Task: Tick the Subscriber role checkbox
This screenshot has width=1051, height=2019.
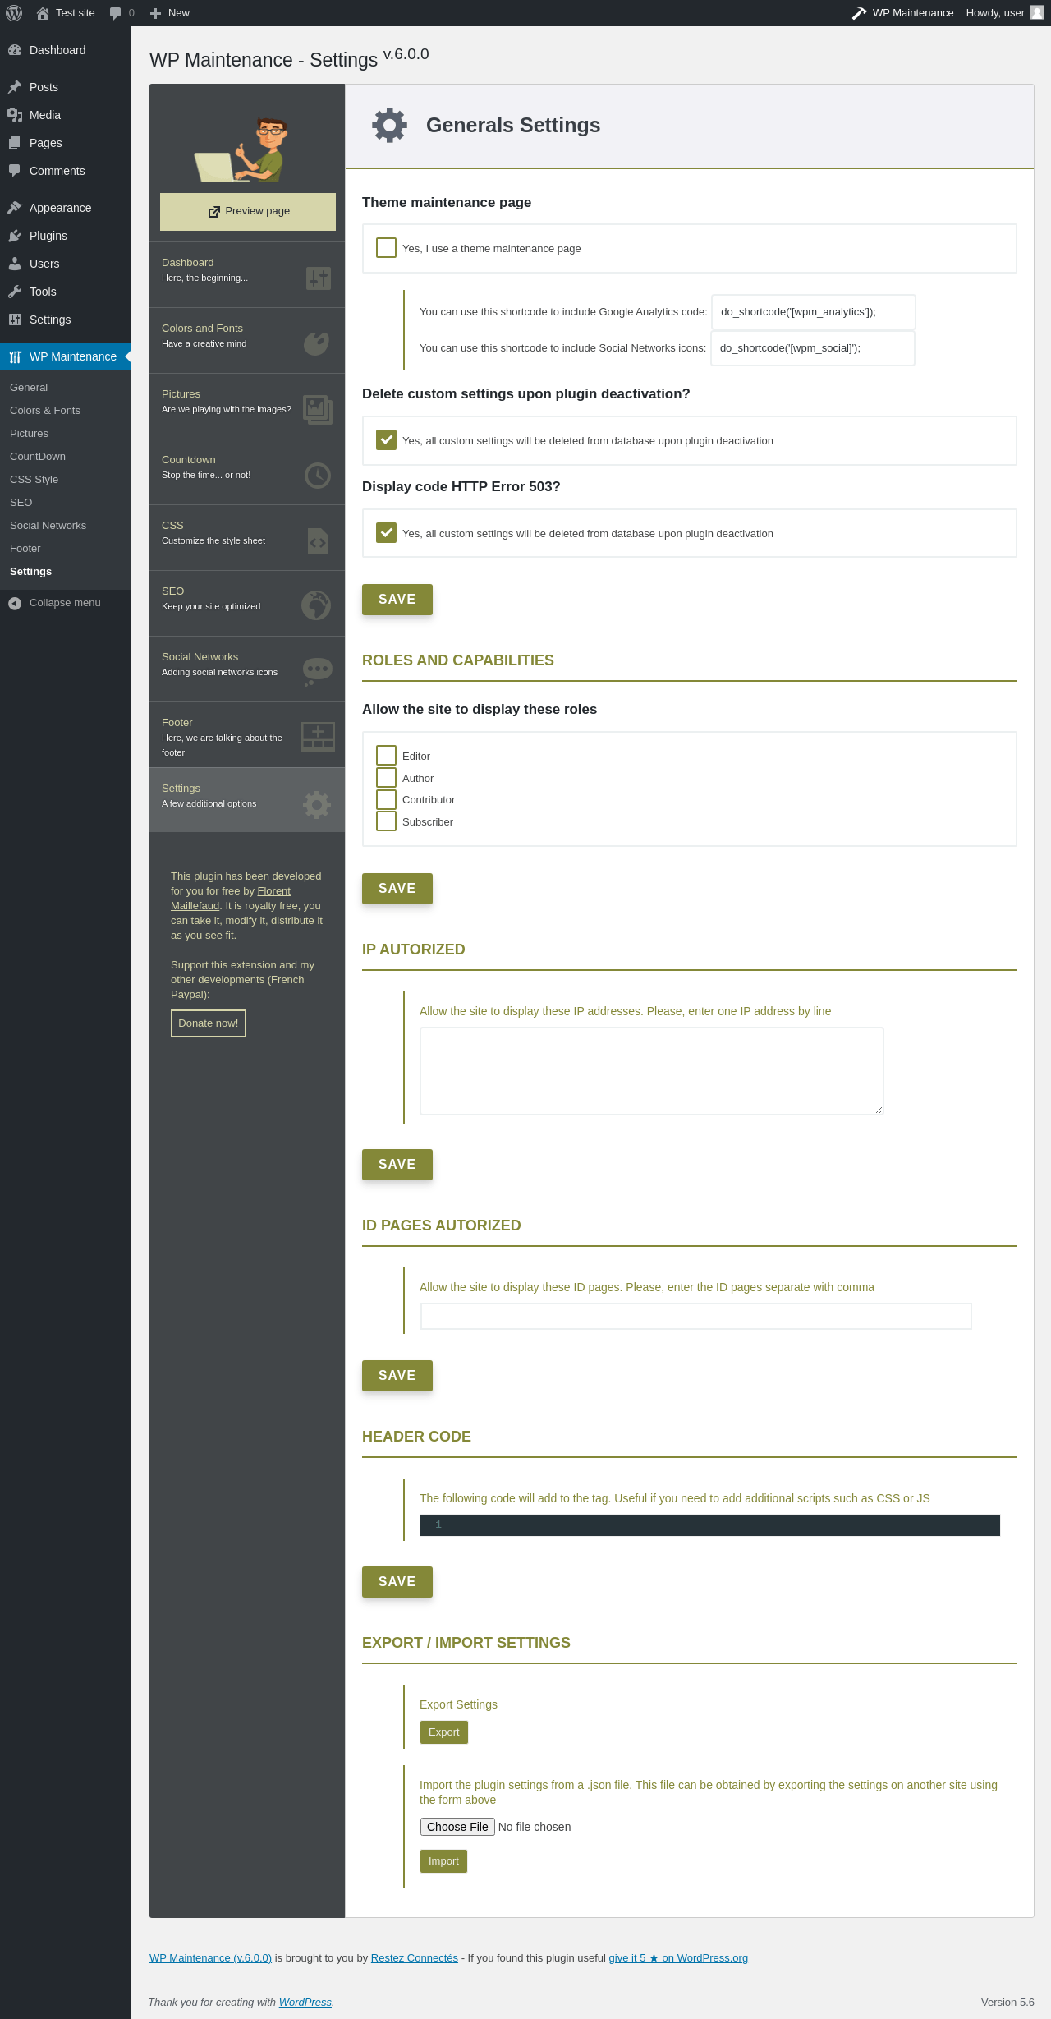Action: (x=386, y=821)
